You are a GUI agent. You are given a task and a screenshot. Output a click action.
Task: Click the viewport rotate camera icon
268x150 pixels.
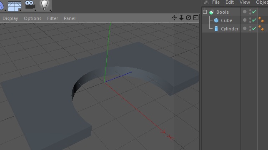click(x=188, y=17)
